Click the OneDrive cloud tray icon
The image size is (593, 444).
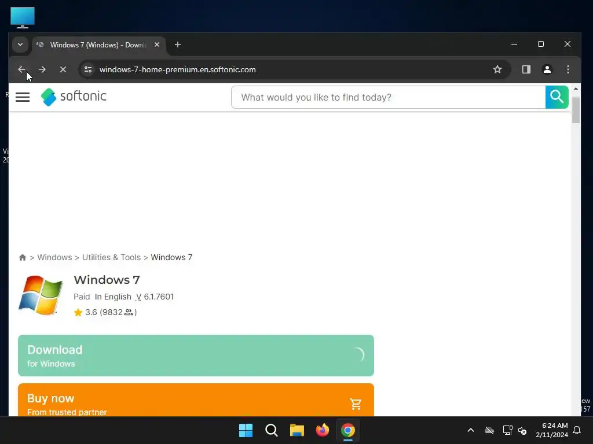click(489, 430)
